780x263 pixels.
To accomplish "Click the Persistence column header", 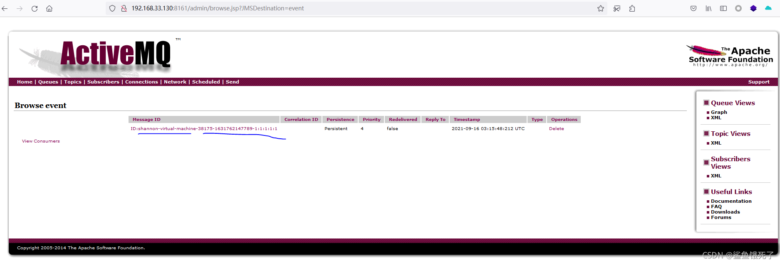I will pyautogui.click(x=340, y=120).
